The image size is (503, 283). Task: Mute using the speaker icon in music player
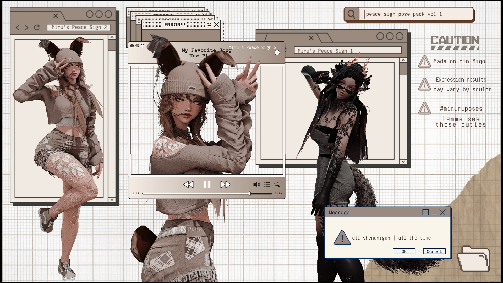256,184
